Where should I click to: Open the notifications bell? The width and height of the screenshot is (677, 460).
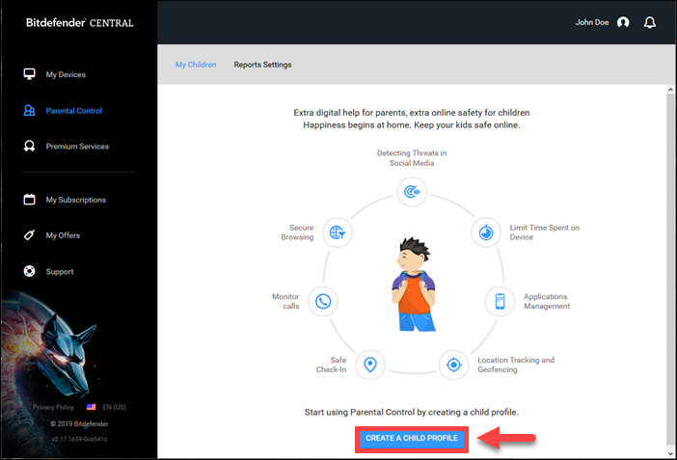coord(650,22)
